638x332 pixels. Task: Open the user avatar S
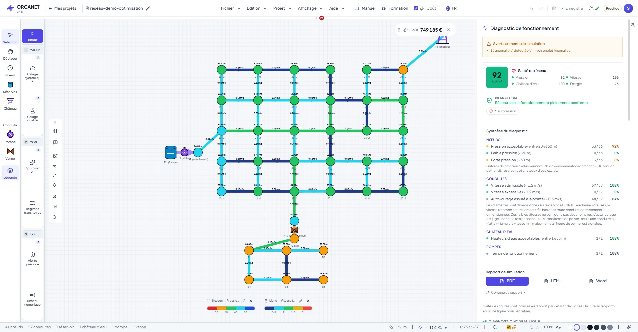pos(628,8)
